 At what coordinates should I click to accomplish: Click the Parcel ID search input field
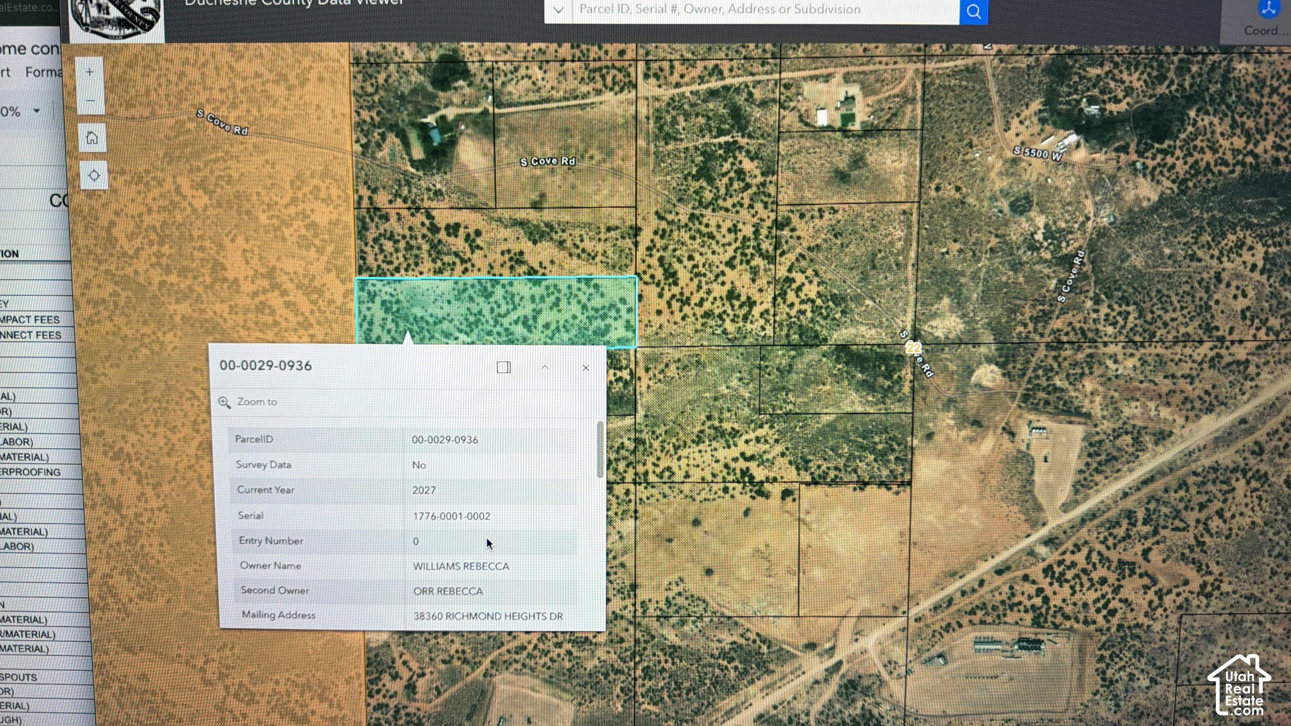[765, 10]
